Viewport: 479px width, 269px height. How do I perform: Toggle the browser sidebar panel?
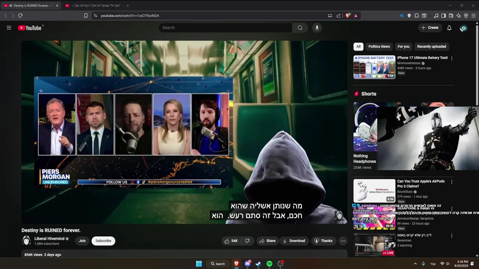[443, 16]
